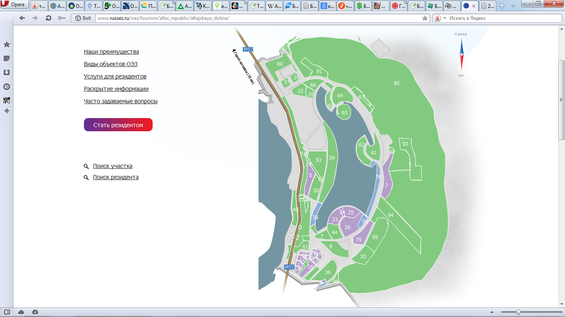Select blue plot 58 along the lake
Viewport: 565px width, 317px height.
(x=378, y=177)
